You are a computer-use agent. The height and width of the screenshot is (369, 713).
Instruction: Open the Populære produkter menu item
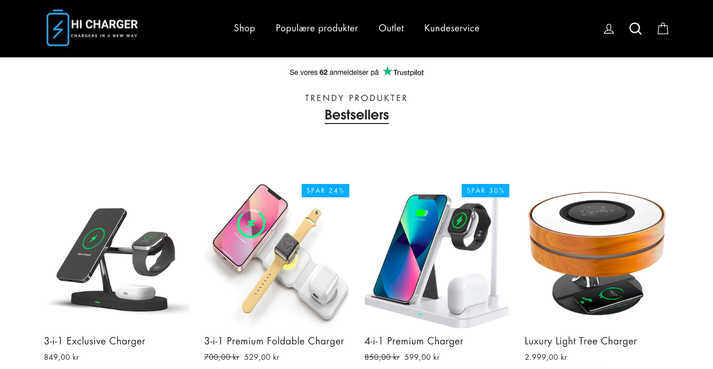pos(317,28)
